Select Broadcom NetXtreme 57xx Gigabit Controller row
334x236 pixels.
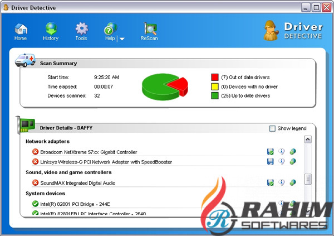click(x=164, y=152)
